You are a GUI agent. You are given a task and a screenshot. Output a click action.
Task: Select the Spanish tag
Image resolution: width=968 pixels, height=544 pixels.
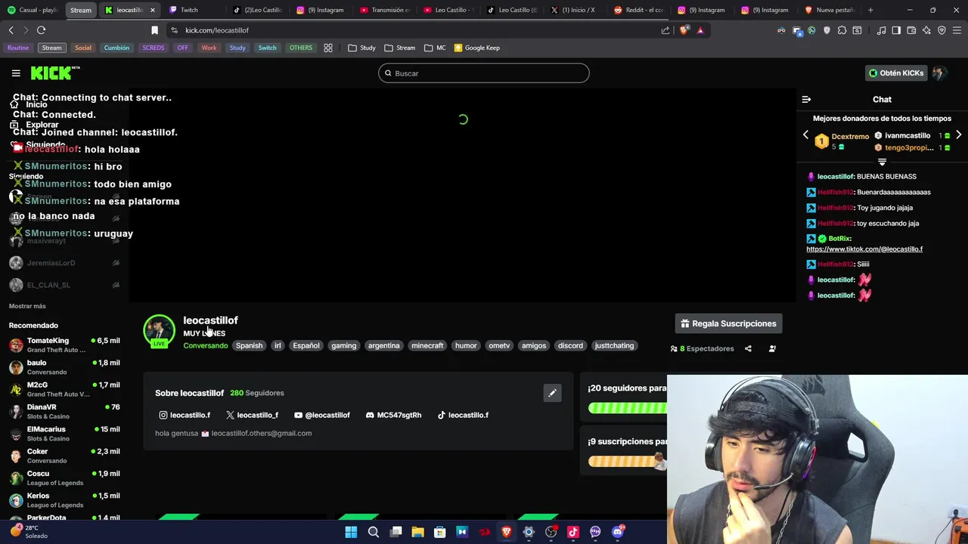[x=249, y=345]
